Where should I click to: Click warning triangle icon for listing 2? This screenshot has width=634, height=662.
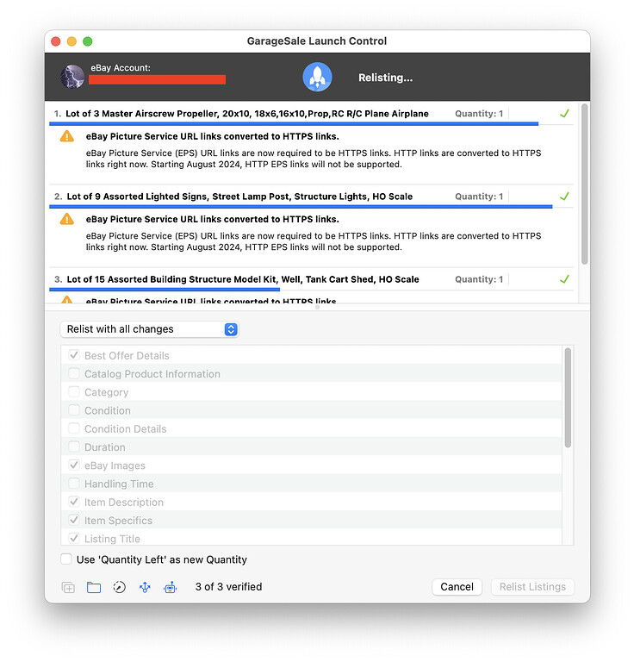click(x=67, y=219)
